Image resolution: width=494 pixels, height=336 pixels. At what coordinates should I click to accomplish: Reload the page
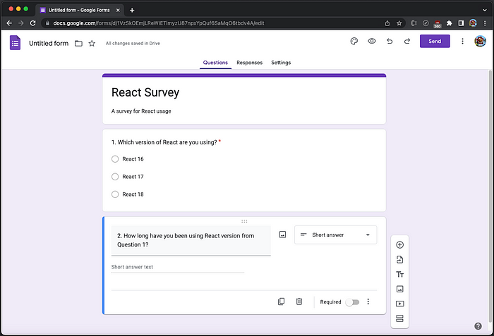tap(32, 23)
